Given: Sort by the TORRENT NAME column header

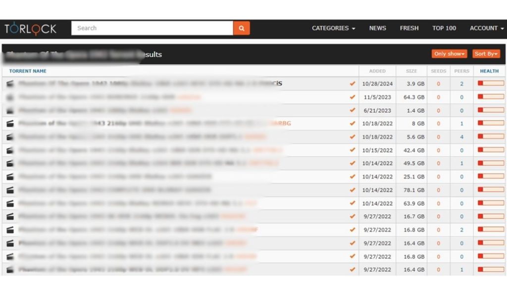Looking at the screenshot, I should click(28, 71).
